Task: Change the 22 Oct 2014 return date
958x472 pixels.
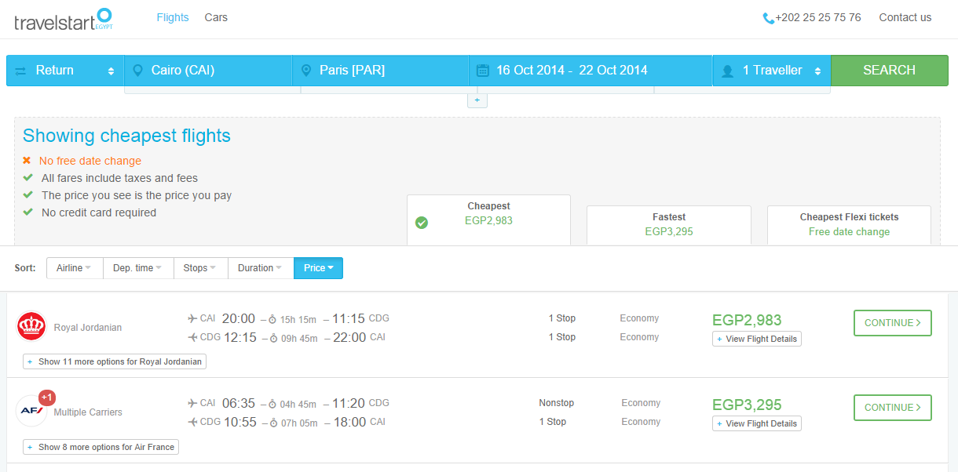Action: pos(613,71)
